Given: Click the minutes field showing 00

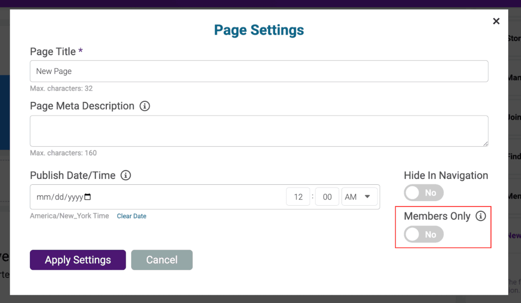Looking at the screenshot, I should [327, 197].
